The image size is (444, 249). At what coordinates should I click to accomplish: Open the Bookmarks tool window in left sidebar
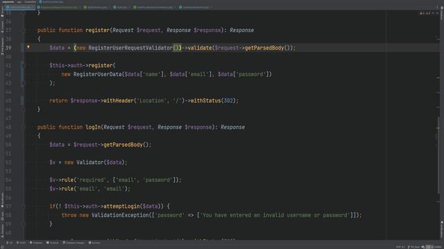[2, 200]
